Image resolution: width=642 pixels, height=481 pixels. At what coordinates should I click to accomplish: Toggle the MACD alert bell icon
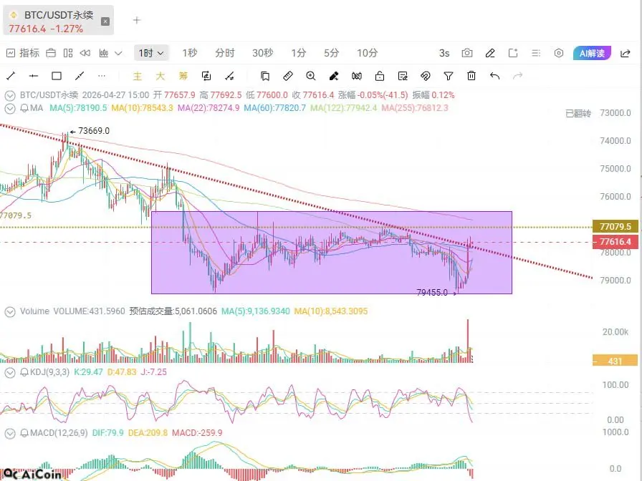coord(24,433)
